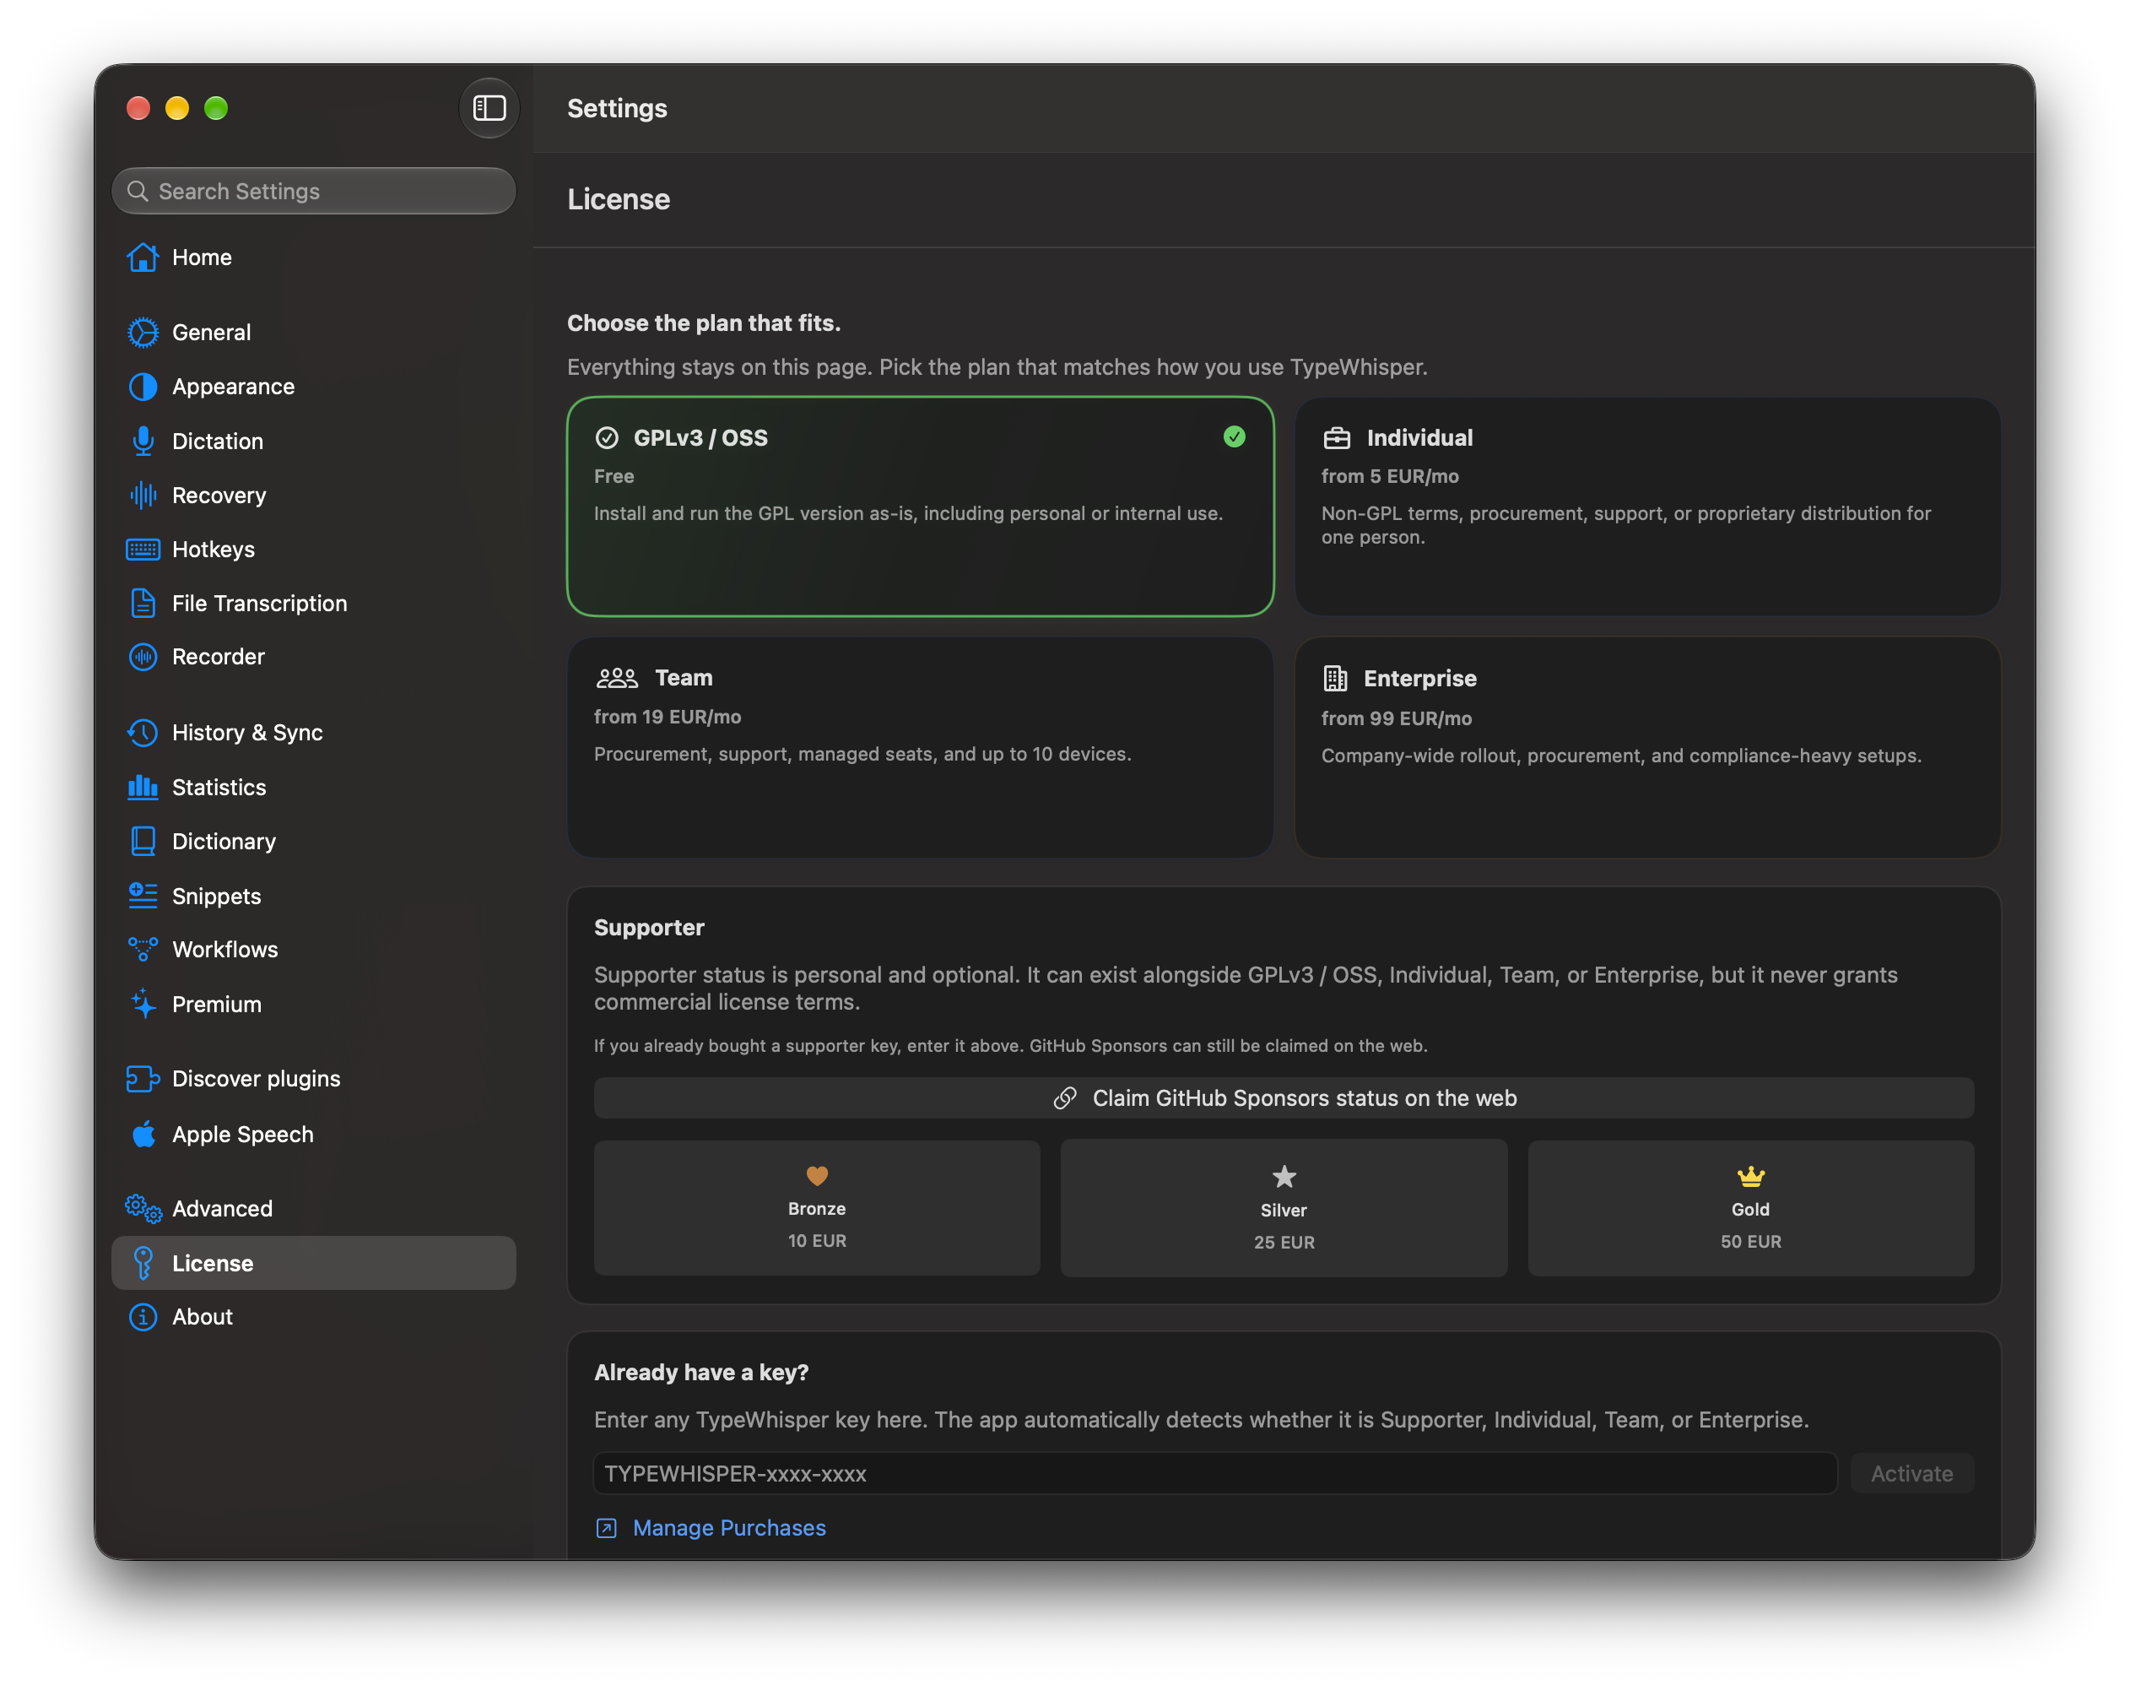This screenshot has width=2130, height=1685.
Task: Click the File Transcription document icon
Action: coord(143,603)
